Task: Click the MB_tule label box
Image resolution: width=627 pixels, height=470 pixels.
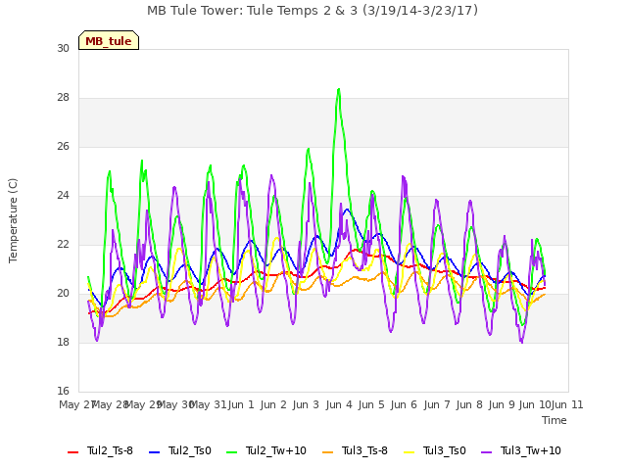Action: [109, 40]
